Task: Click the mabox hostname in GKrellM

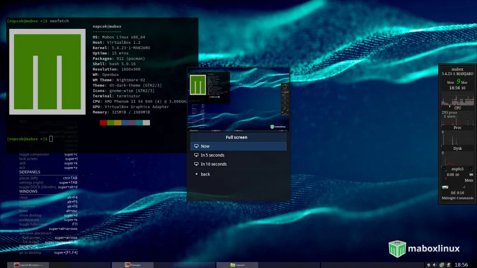Action: click(457, 69)
